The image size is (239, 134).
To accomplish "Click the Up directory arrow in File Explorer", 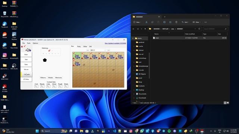I will click(145, 29).
